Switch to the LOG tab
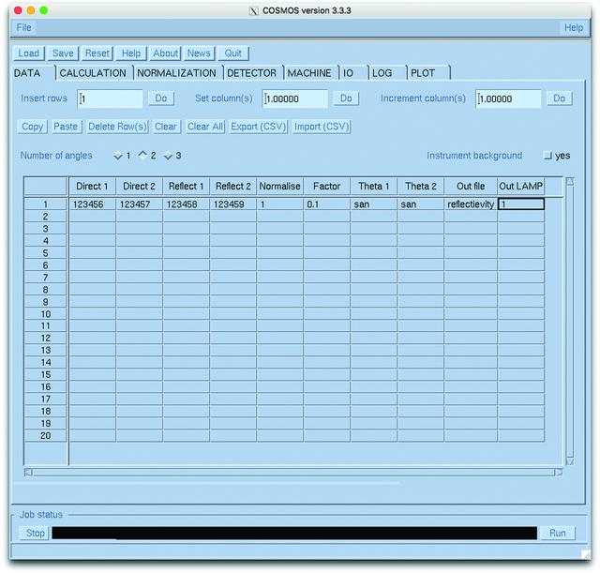Viewport: 600px width, 573px height. (386, 73)
